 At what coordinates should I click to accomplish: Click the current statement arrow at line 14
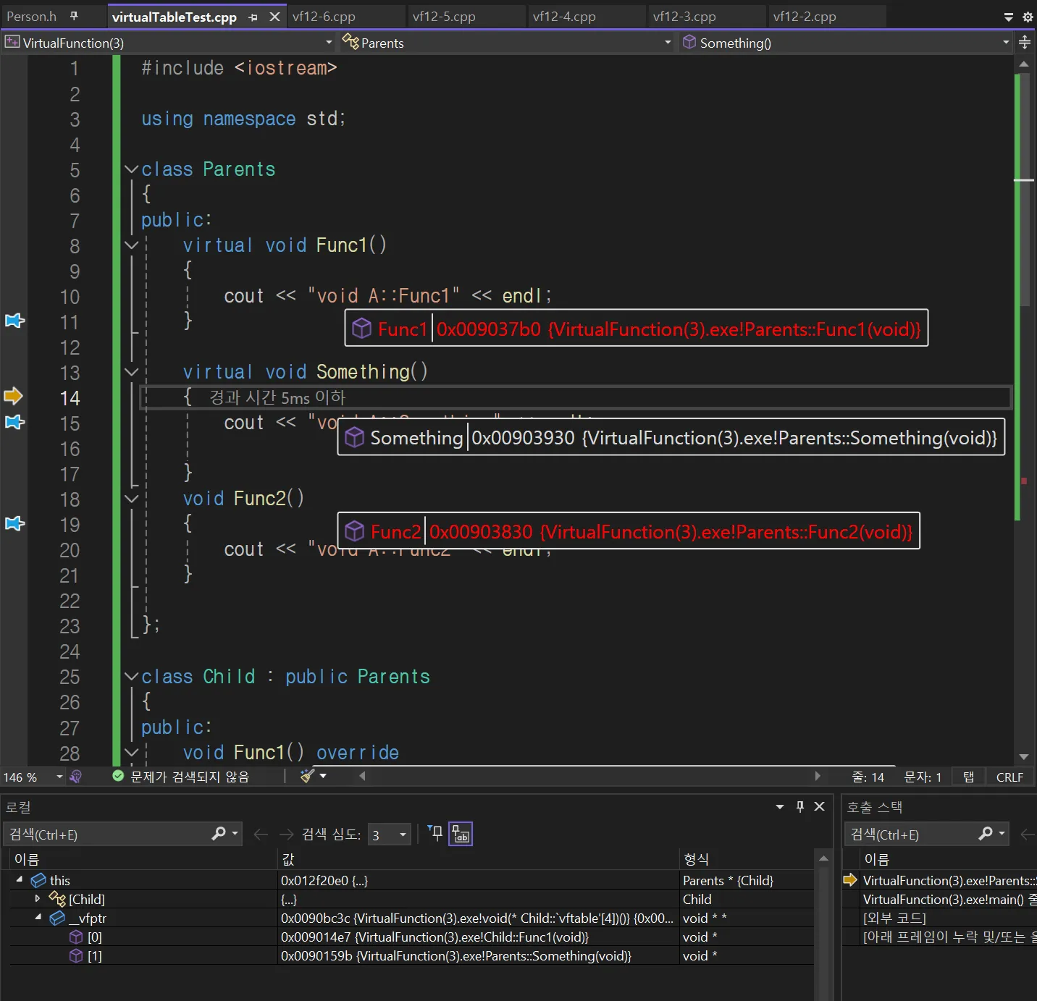point(14,396)
